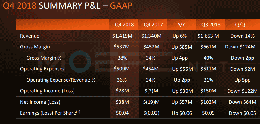Select the 'Operating Income (Loss)' row label
260x124 pixels.
coord(47,91)
